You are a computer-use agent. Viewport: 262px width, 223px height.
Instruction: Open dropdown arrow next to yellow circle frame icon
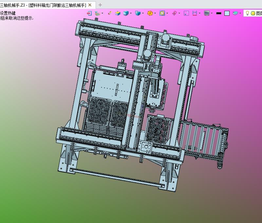point(167,13)
